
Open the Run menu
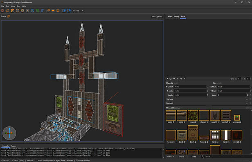click(18, 6)
